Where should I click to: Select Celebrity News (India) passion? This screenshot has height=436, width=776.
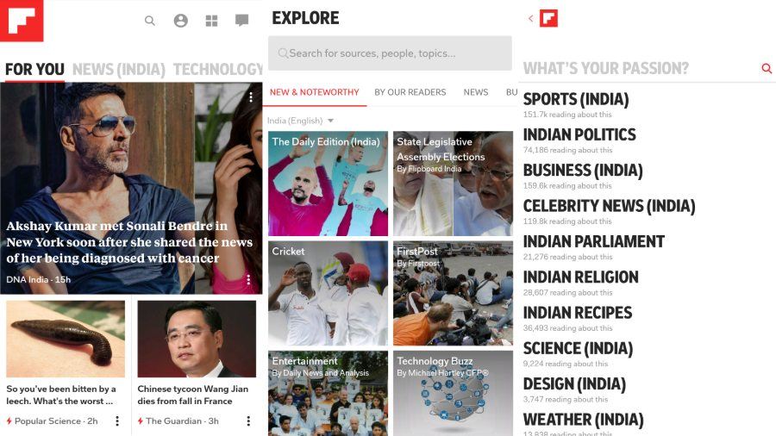point(610,206)
